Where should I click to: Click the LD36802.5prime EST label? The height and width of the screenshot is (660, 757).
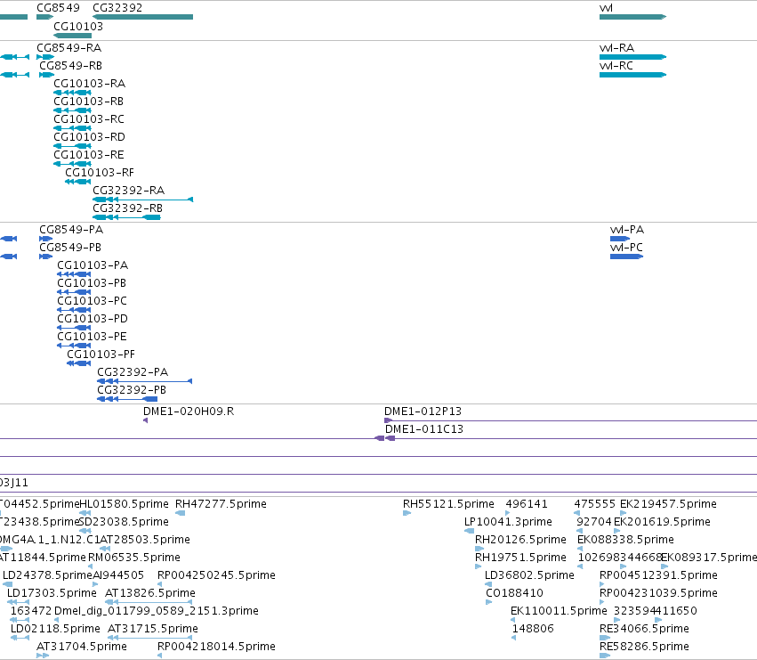[x=529, y=575]
